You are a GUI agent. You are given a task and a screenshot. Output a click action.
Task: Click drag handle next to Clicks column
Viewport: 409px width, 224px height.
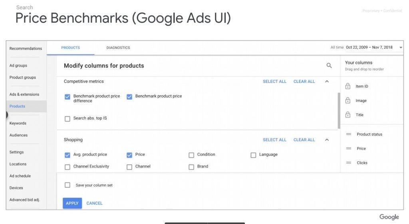(348, 163)
